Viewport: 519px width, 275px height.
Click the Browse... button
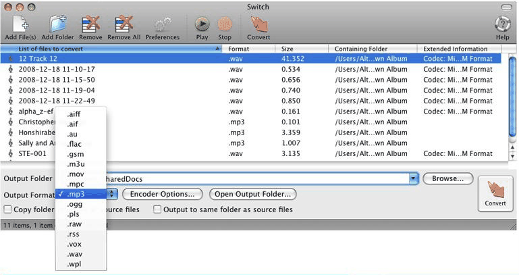(447, 179)
